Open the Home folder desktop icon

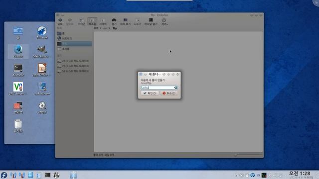pyautogui.click(x=18, y=33)
